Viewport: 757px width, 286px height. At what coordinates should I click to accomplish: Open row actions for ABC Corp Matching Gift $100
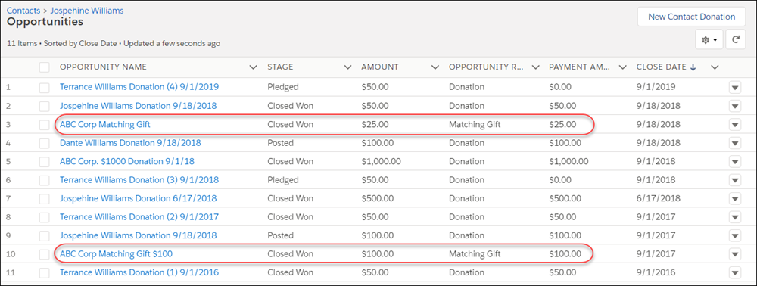click(x=735, y=255)
